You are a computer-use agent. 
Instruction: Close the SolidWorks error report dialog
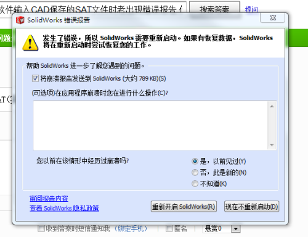click(x=273, y=18)
